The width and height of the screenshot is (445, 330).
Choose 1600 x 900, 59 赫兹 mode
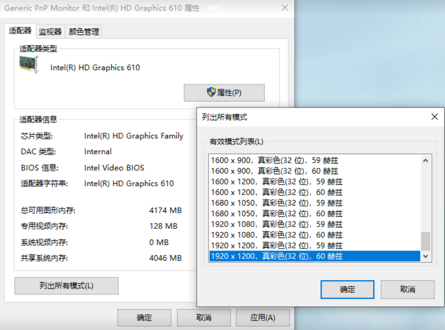[x=274, y=160]
